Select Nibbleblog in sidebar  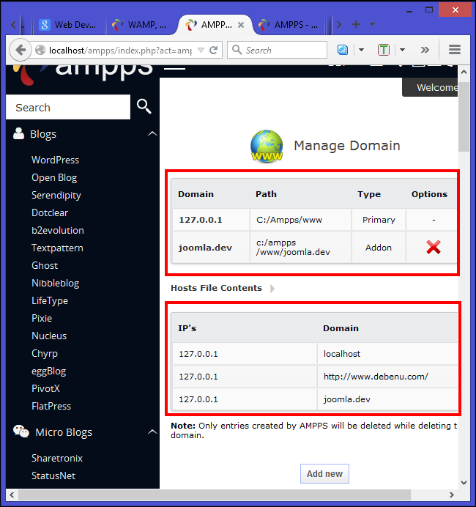[55, 284]
